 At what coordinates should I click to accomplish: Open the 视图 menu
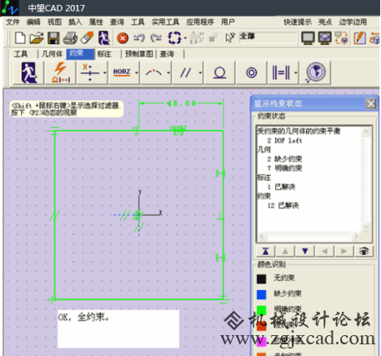click(54, 22)
